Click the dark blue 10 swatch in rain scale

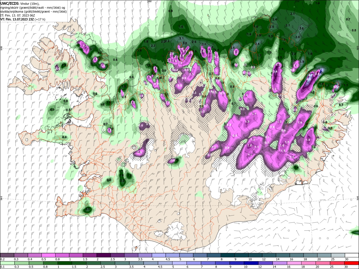pos(251,263)
